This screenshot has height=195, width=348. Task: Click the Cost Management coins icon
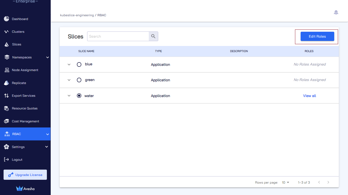click(x=7, y=121)
